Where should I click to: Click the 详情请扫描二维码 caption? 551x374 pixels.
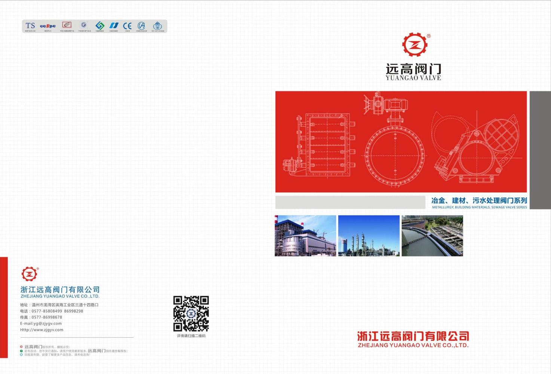(191, 336)
